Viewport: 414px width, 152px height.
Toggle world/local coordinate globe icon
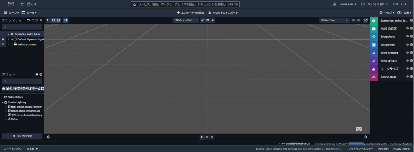66,20
